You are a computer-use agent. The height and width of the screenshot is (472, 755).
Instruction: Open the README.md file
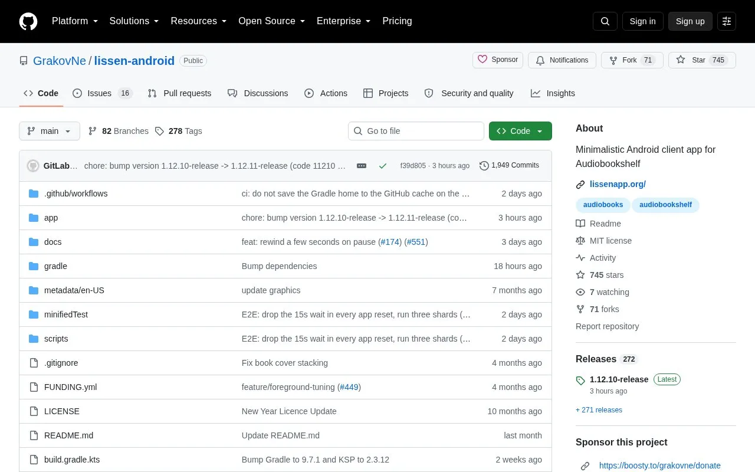click(68, 435)
